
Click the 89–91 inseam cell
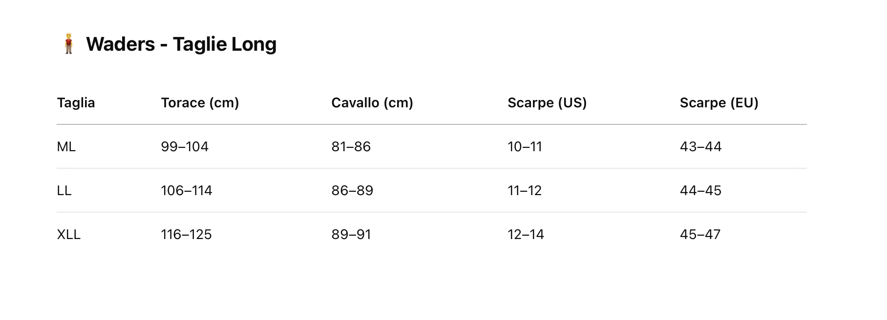[x=351, y=235]
